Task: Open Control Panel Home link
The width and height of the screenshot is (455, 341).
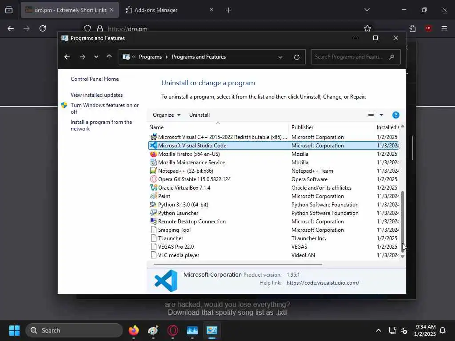Action: [x=95, y=79]
